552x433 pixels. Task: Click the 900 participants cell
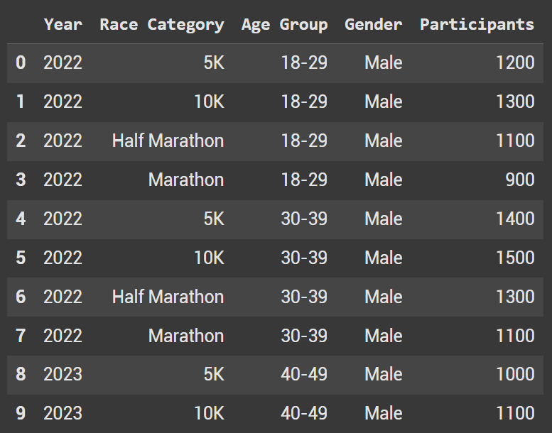tap(520, 180)
